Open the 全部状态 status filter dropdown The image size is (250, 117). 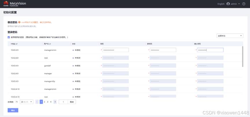click(x=230, y=36)
